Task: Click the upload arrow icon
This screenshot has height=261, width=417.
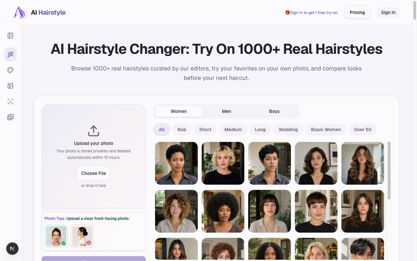Action: [x=93, y=131]
